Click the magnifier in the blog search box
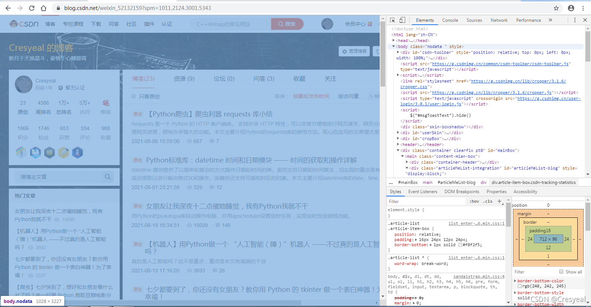 (x=108, y=177)
